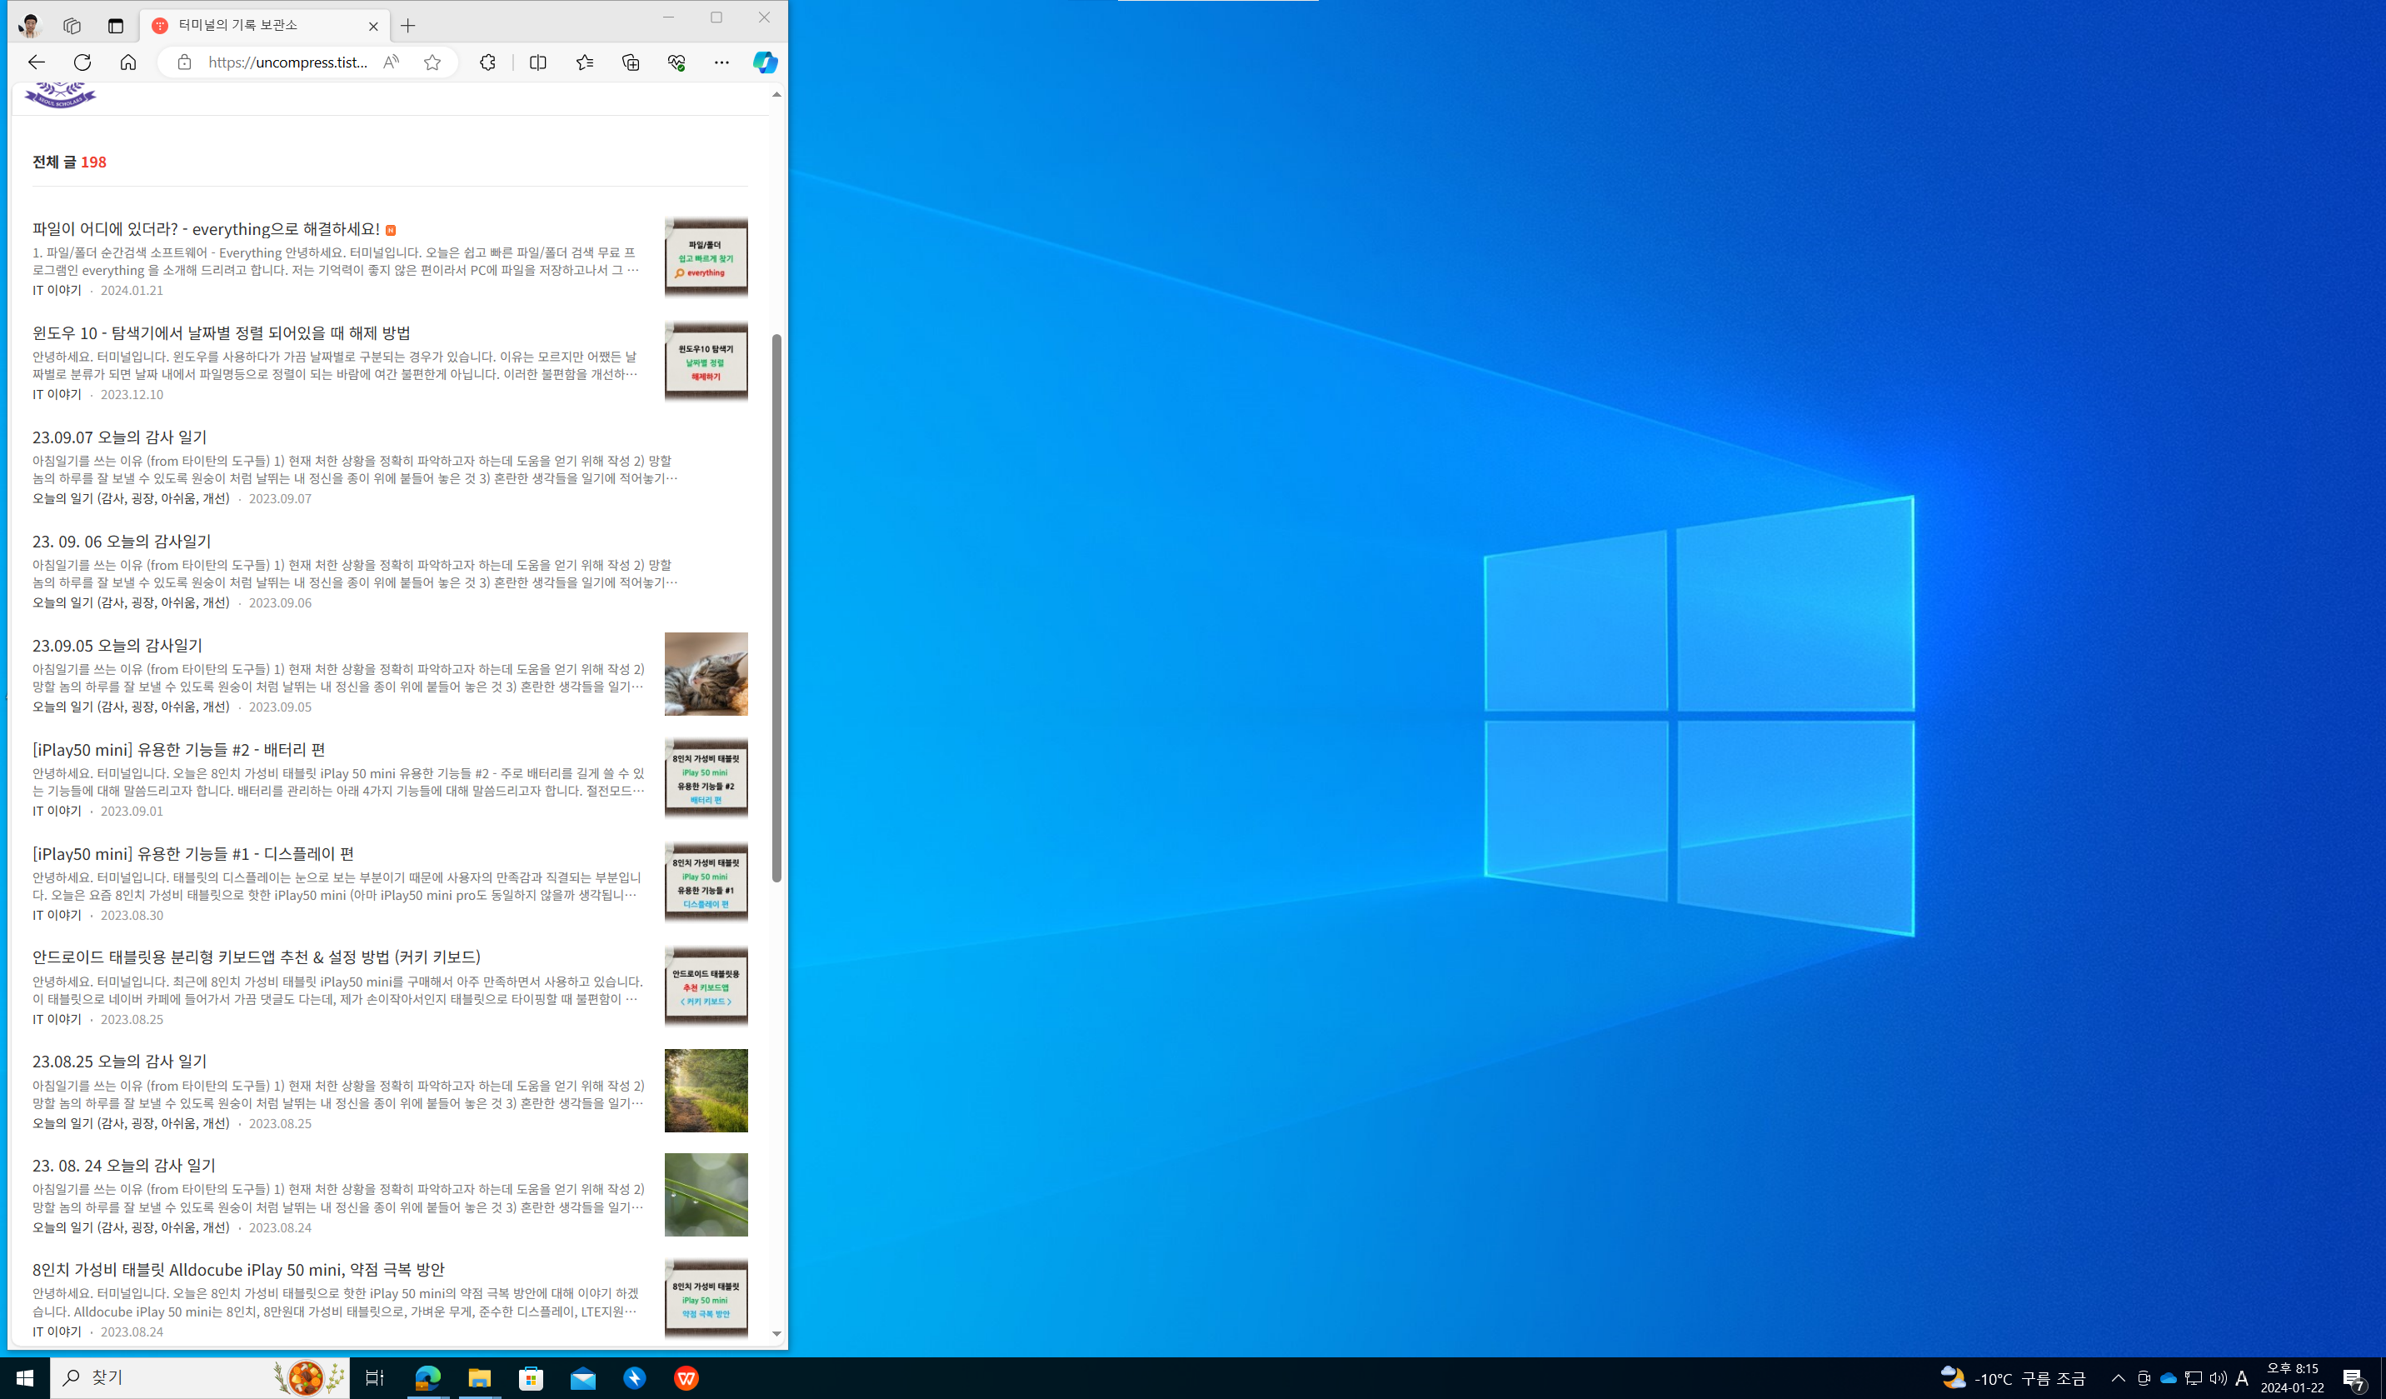Open the Read aloud icon in the address bar

coord(391,62)
